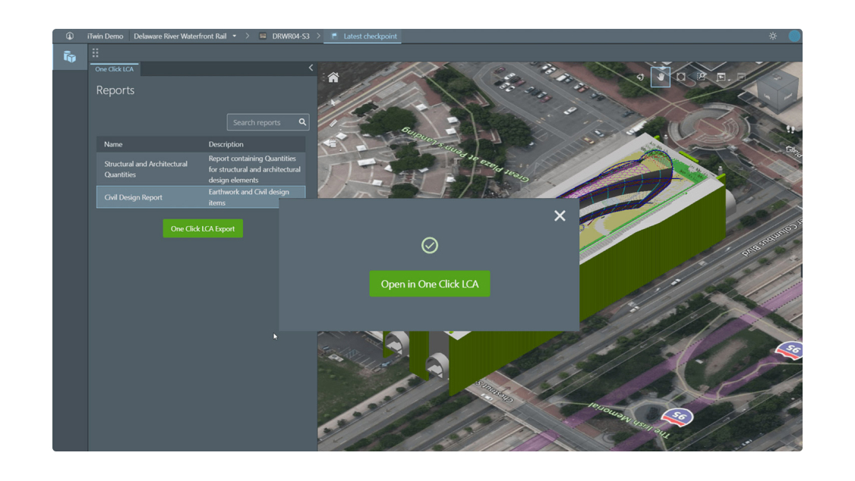
Task: Expand the Delaware River Waterfront Rail dropdown
Action: click(235, 36)
